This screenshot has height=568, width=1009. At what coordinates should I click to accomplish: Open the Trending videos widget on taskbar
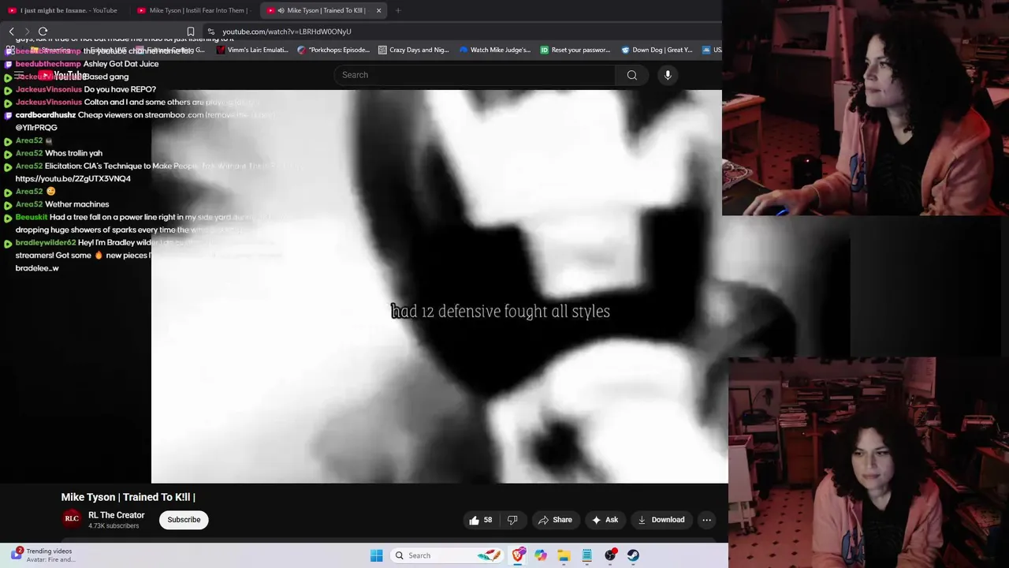[x=44, y=555]
